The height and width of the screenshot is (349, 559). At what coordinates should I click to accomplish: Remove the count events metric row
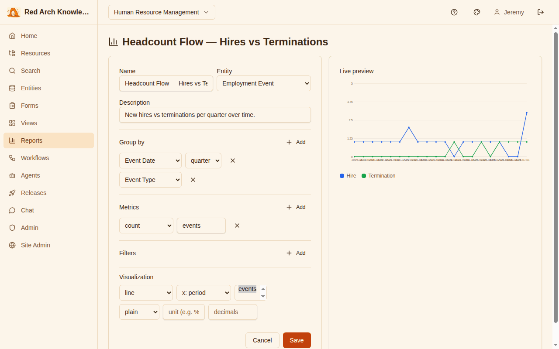coord(237,226)
